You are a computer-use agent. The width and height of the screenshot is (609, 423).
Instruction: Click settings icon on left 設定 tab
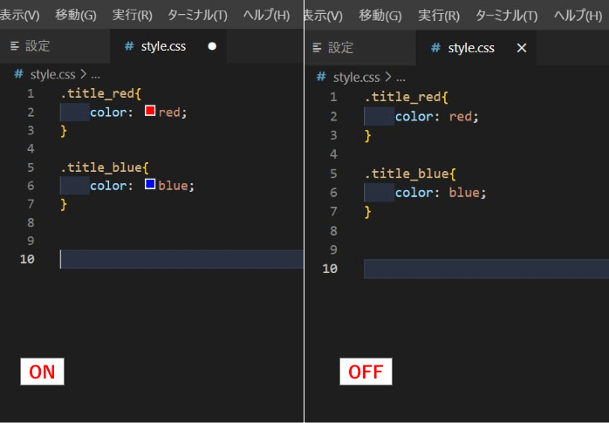14,47
